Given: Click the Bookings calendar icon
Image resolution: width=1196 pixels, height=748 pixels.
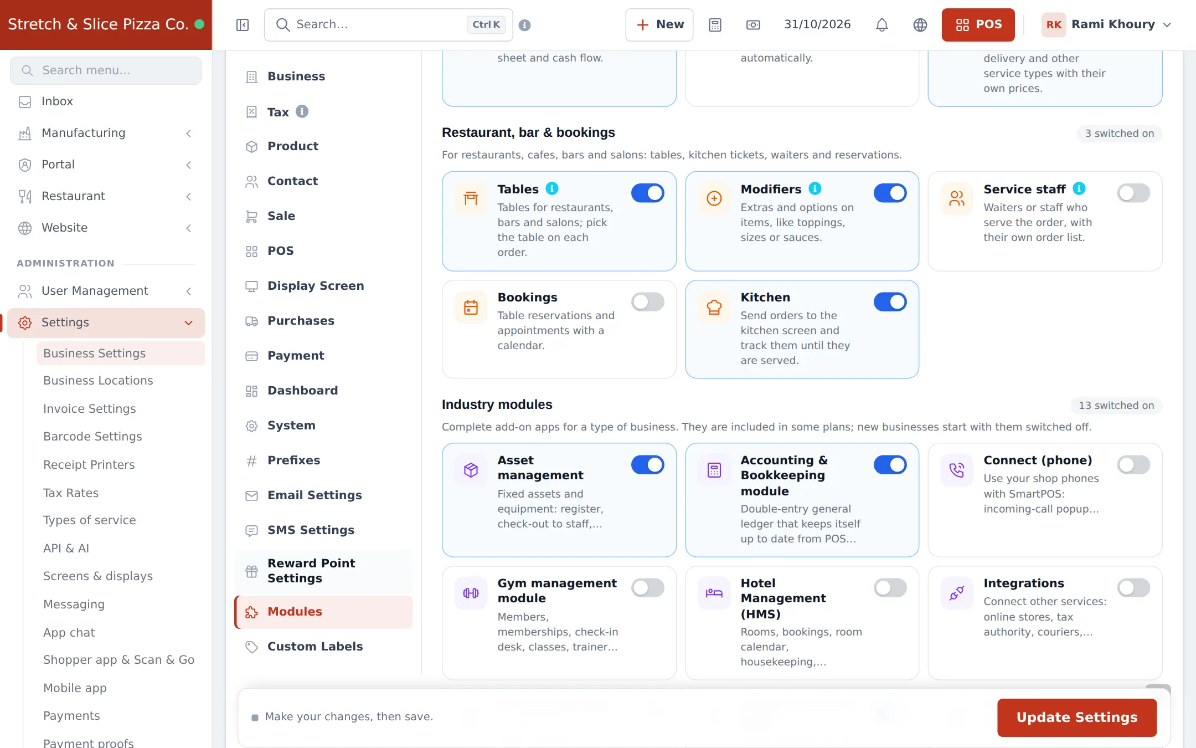Looking at the screenshot, I should [x=471, y=307].
